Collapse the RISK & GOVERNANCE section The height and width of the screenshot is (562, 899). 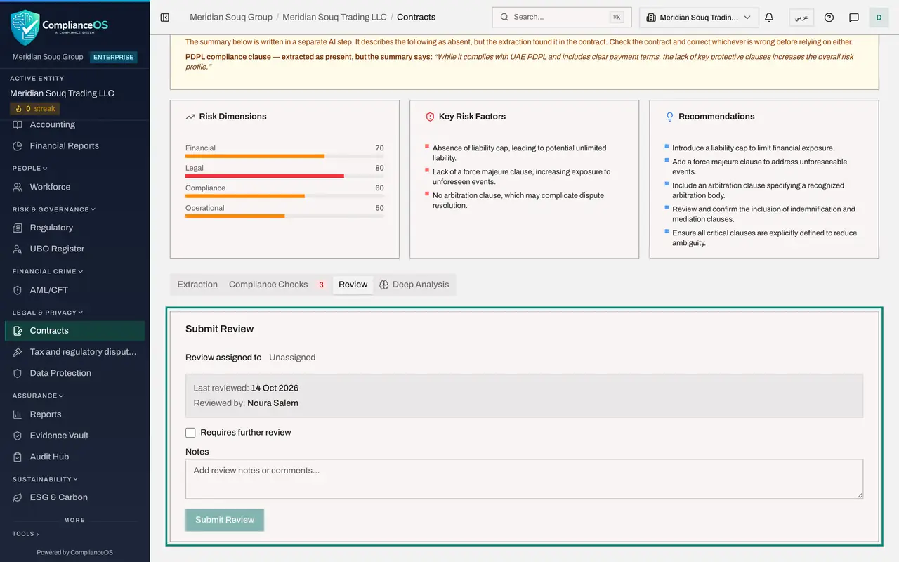53,209
